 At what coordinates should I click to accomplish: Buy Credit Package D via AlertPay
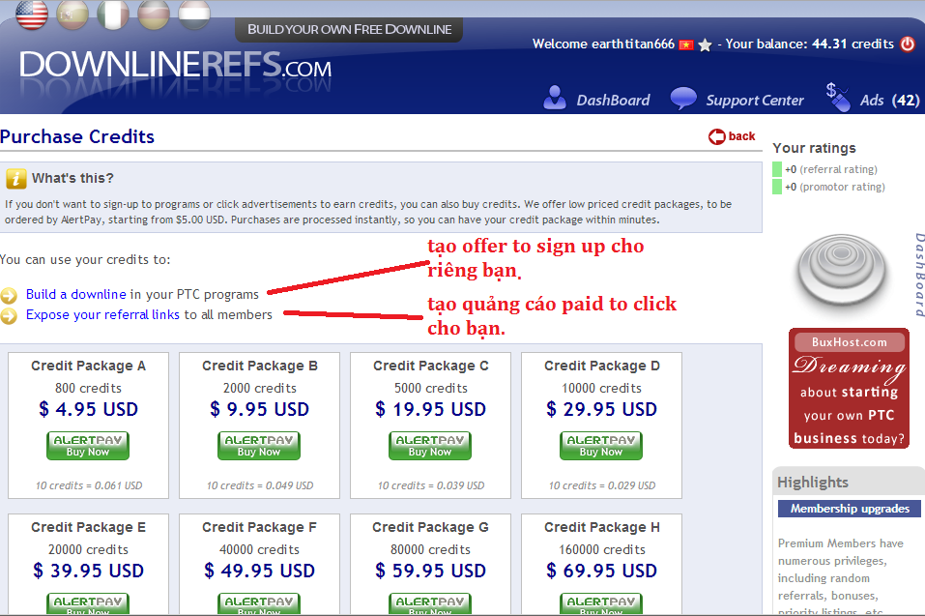coord(601,446)
